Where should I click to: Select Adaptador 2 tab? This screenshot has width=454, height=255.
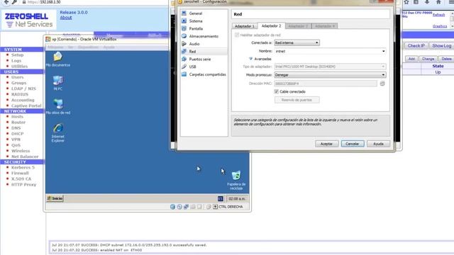point(271,25)
